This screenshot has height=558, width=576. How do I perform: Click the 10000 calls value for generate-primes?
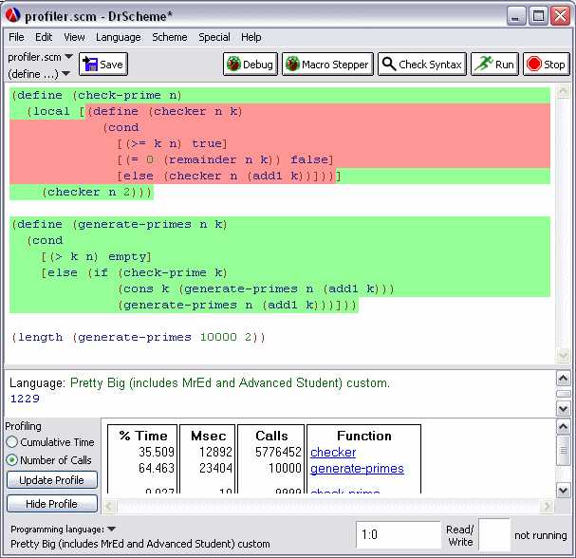pyautogui.click(x=285, y=468)
